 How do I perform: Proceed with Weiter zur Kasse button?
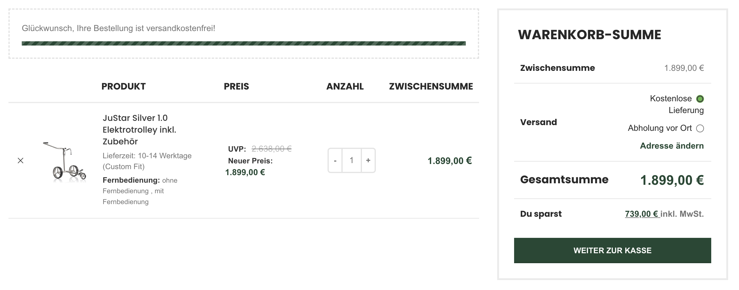tap(613, 251)
